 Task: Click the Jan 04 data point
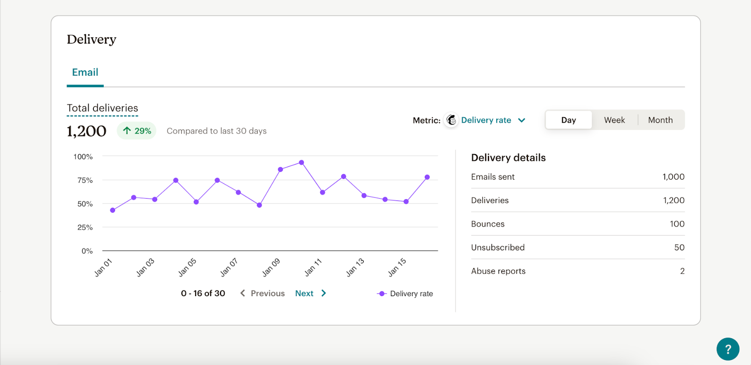176,180
